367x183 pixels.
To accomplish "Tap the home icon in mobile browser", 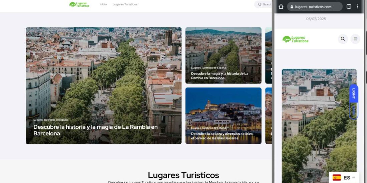I will (x=281, y=7).
